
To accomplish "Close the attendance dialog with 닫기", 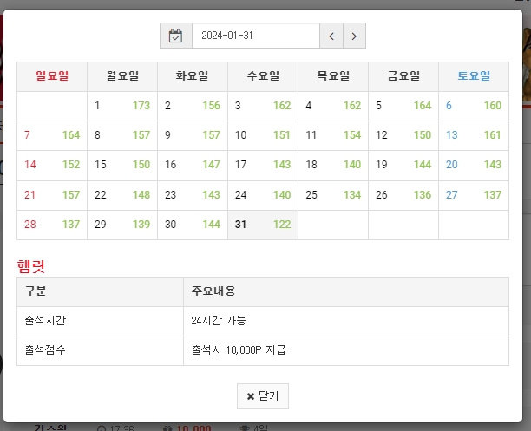I will click(263, 396).
